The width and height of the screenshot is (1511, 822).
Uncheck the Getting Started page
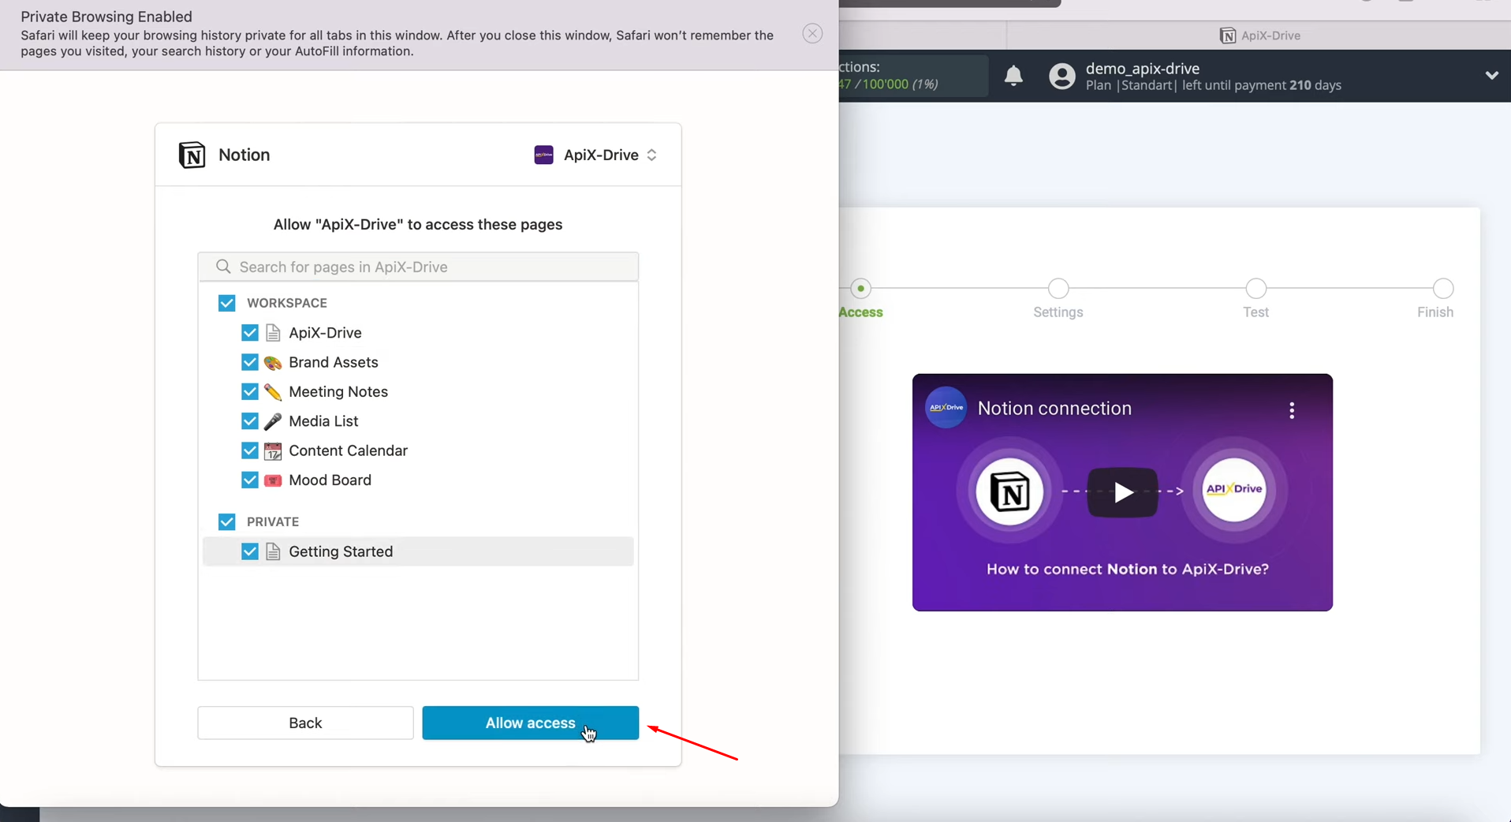249,551
